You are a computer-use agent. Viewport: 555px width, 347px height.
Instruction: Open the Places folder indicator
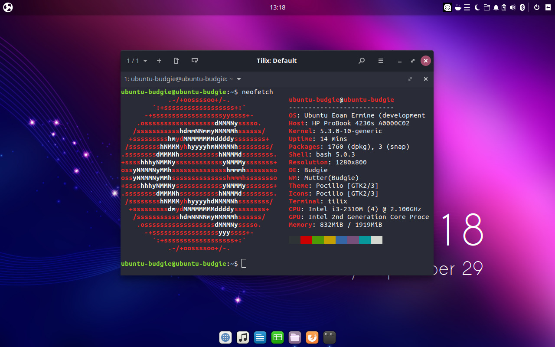point(486,7)
